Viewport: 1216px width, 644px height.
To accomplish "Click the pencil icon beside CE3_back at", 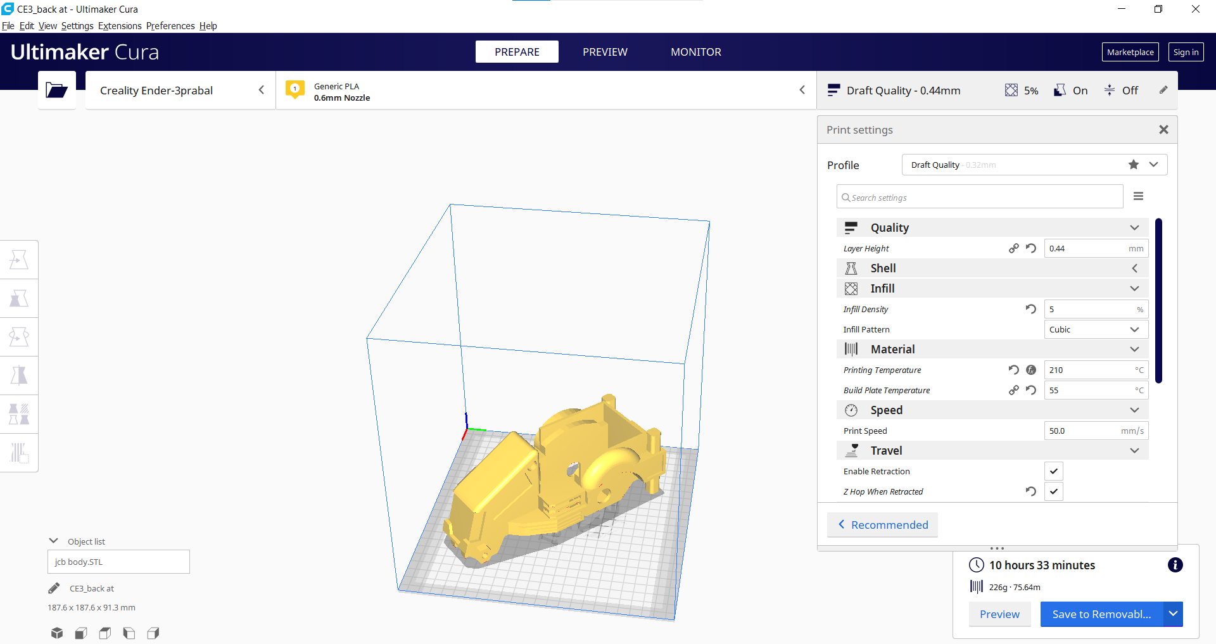I will click(x=54, y=588).
